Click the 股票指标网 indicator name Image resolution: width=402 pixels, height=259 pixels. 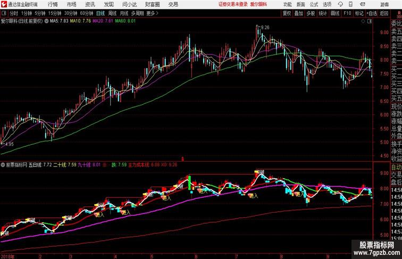(16, 165)
